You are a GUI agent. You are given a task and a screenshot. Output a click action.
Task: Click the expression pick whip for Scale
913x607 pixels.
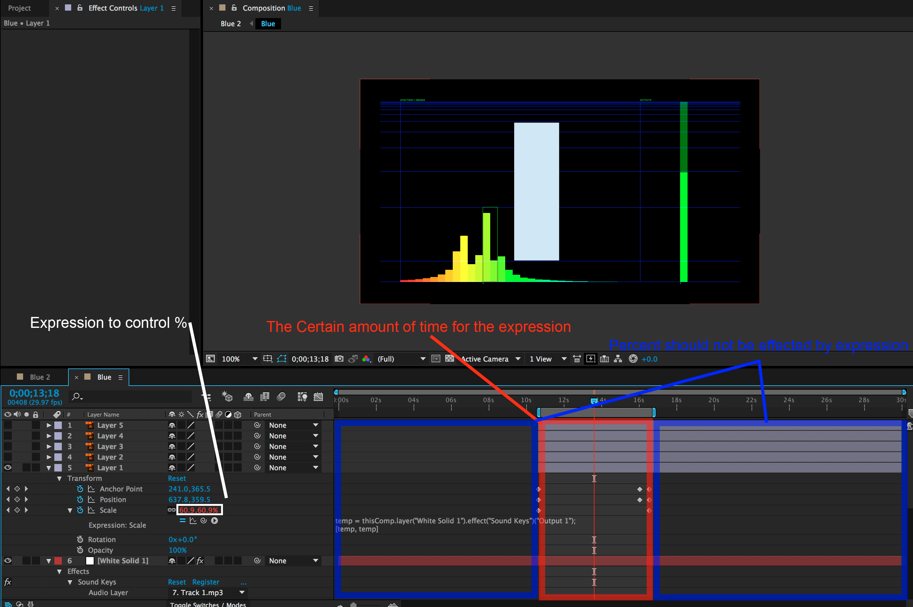204,521
